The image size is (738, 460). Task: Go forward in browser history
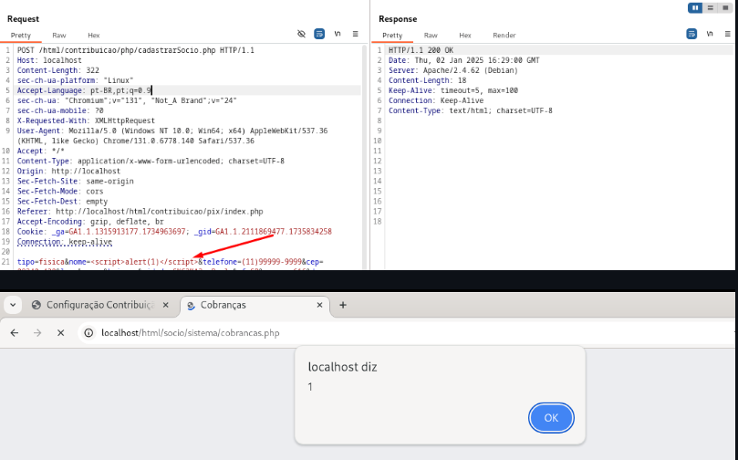[x=37, y=333]
